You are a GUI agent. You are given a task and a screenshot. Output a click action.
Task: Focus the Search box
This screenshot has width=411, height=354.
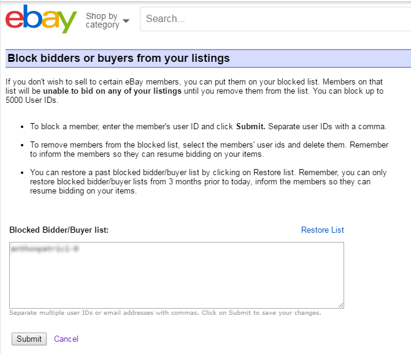click(x=275, y=19)
